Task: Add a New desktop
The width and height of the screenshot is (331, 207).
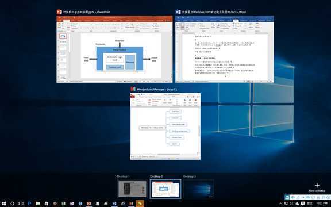Action: pos(317,187)
